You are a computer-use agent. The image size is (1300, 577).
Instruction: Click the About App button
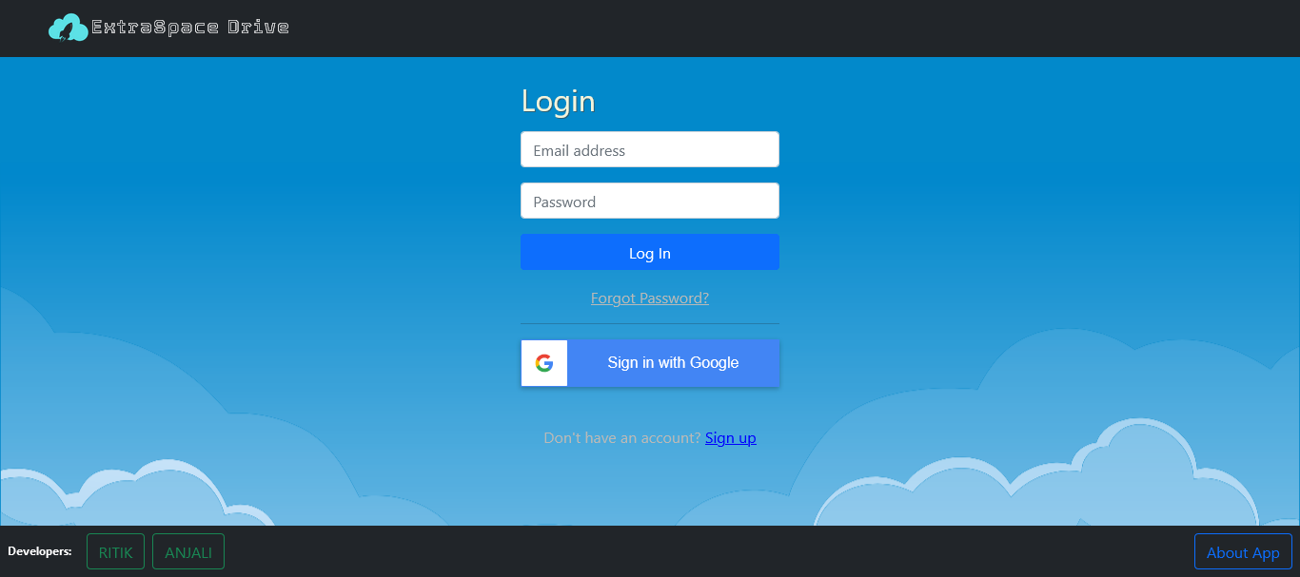[x=1243, y=552]
